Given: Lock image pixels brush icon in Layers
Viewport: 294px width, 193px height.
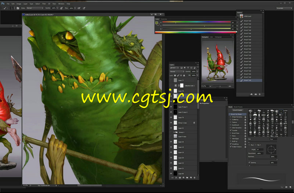Looking at the screenshot, I should tap(178, 75).
